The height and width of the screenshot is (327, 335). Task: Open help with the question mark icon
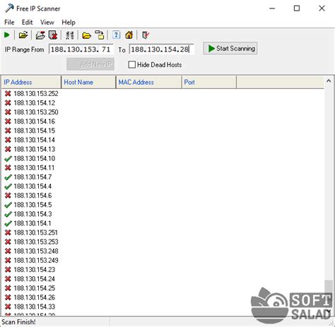116,35
